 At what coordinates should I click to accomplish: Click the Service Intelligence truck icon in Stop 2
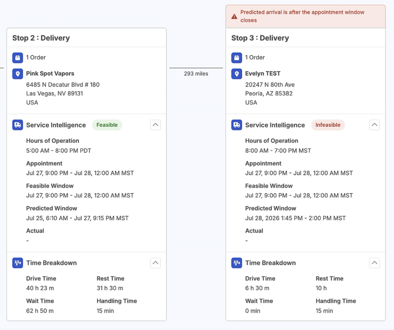tap(18, 125)
